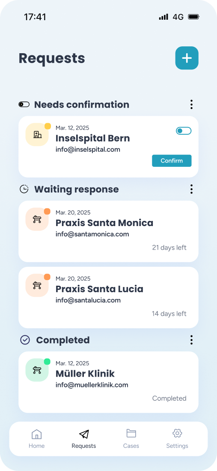The image size is (217, 471).
Task: Open the Home tab
Action: (36, 438)
